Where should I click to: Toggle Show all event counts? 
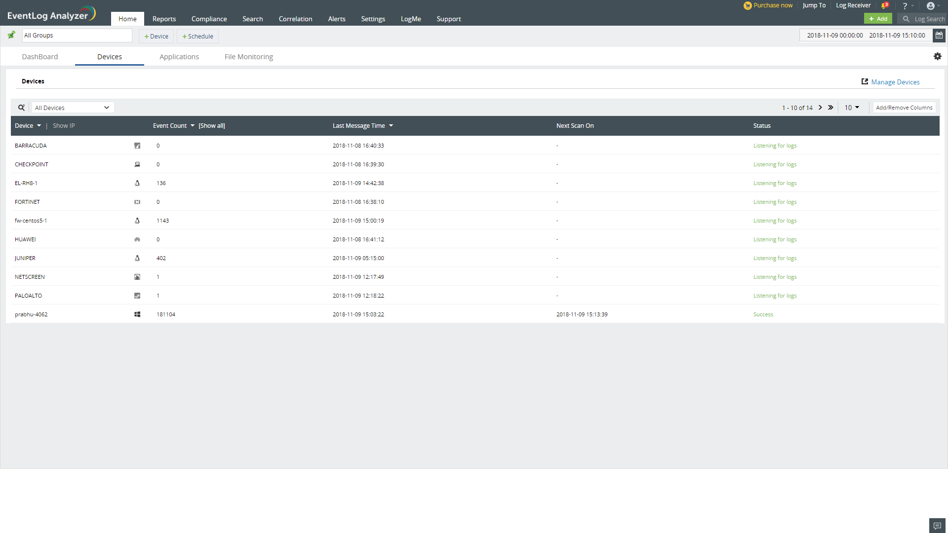[x=212, y=126]
